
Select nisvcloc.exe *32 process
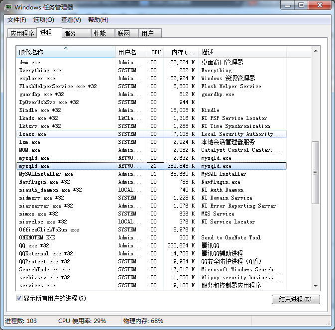pos(151,221)
